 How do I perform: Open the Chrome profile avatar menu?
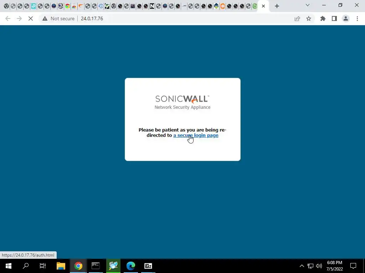coord(346,18)
